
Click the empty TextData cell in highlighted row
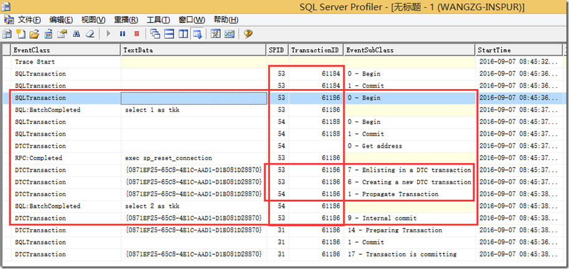[x=194, y=98]
